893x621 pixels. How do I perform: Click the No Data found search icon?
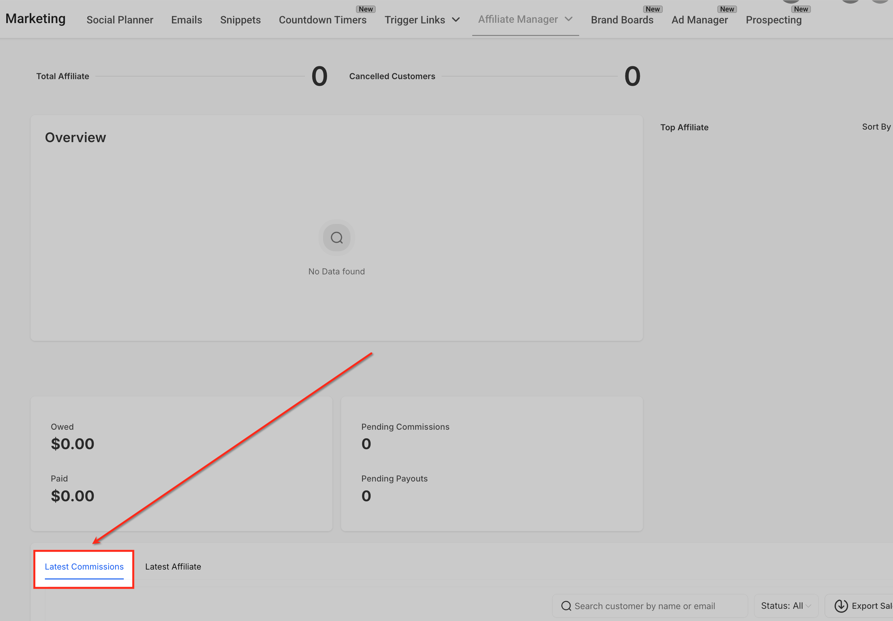(336, 237)
